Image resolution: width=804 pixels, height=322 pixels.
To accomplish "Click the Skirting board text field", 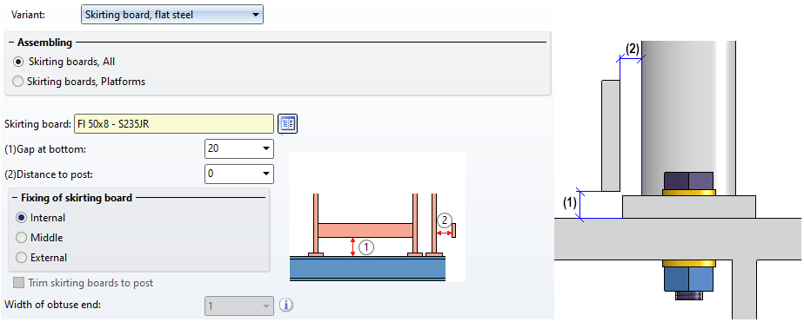I will pyautogui.click(x=174, y=124).
